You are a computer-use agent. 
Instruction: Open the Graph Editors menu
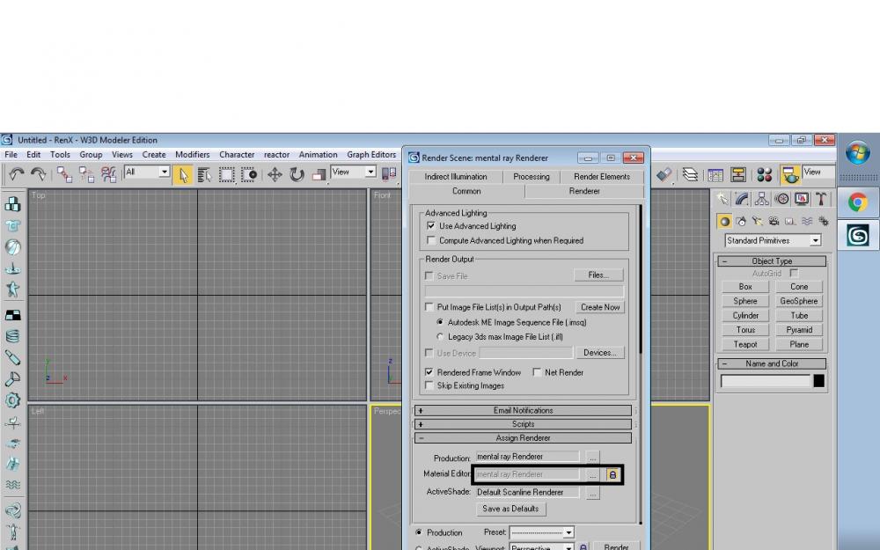[371, 154]
